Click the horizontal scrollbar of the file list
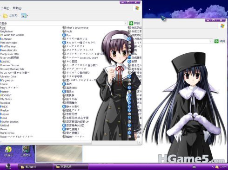 (x=46, y=143)
